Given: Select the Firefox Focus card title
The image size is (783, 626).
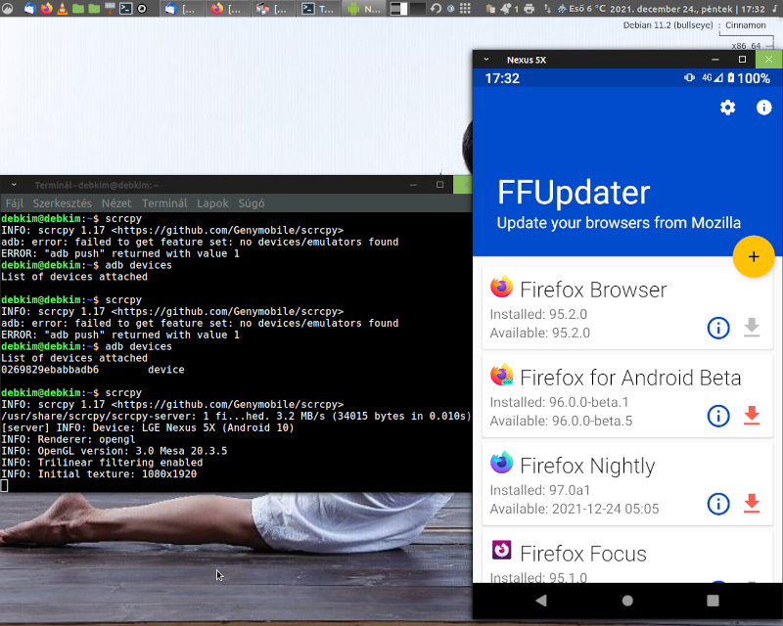Looking at the screenshot, I should [583, 554].
